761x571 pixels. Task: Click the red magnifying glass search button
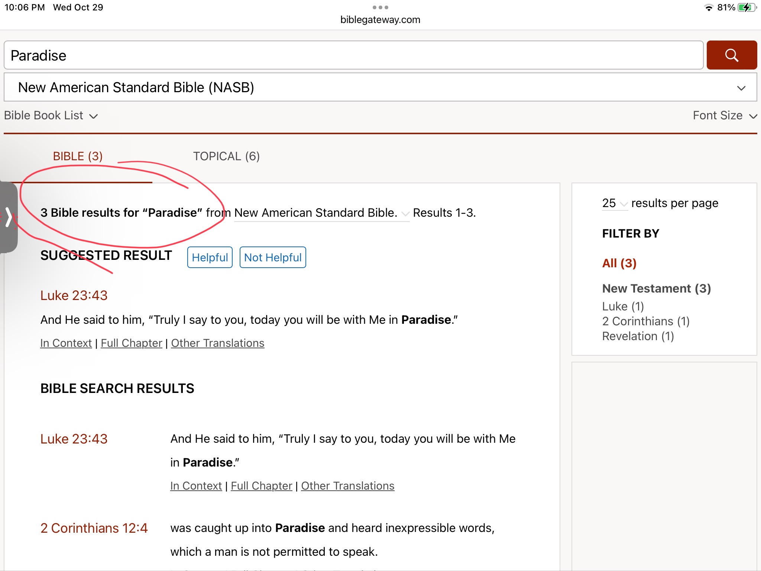[731, 55]
